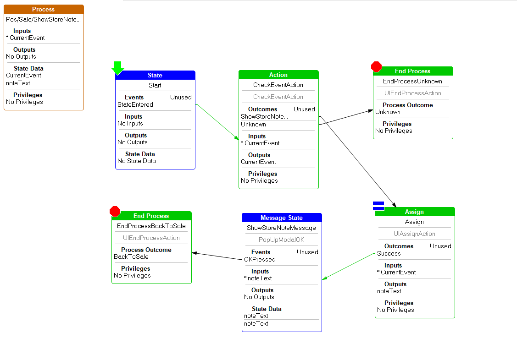The image size is (517, 360).
Task: Click * CurrentEvent input in Process panel
Action: pyautogui.click(x=25, y=38)
